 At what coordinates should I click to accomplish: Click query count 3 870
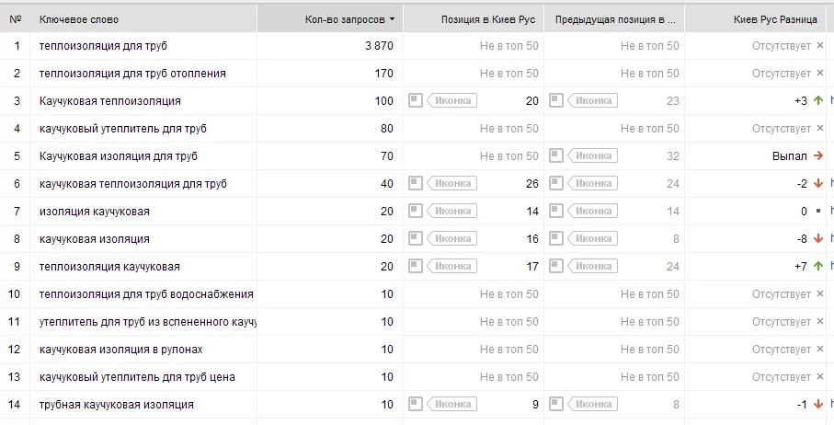click(379, 46)
